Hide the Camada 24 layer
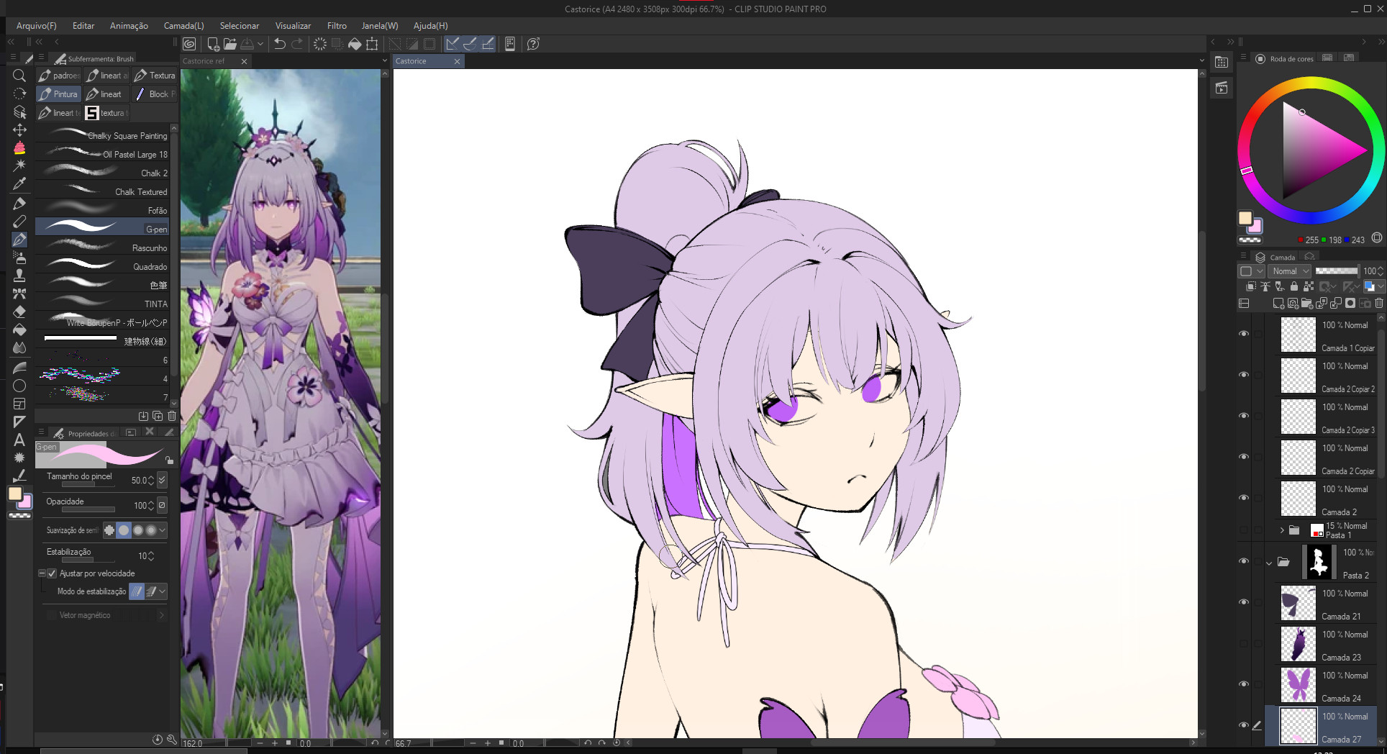 click(x=1244, y=684)
